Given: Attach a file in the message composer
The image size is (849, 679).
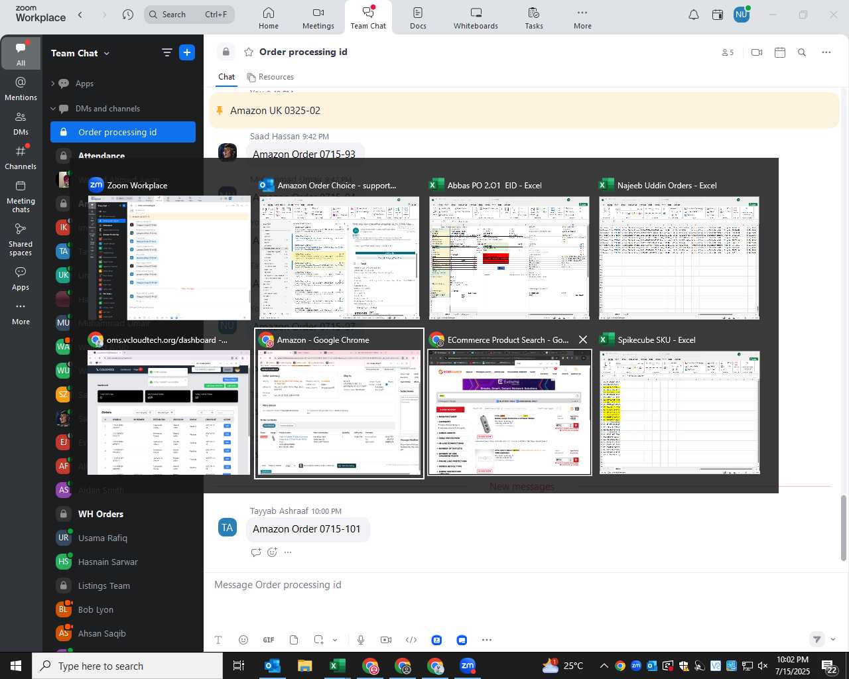Looking at the screenshot, I should pos(294,640).
